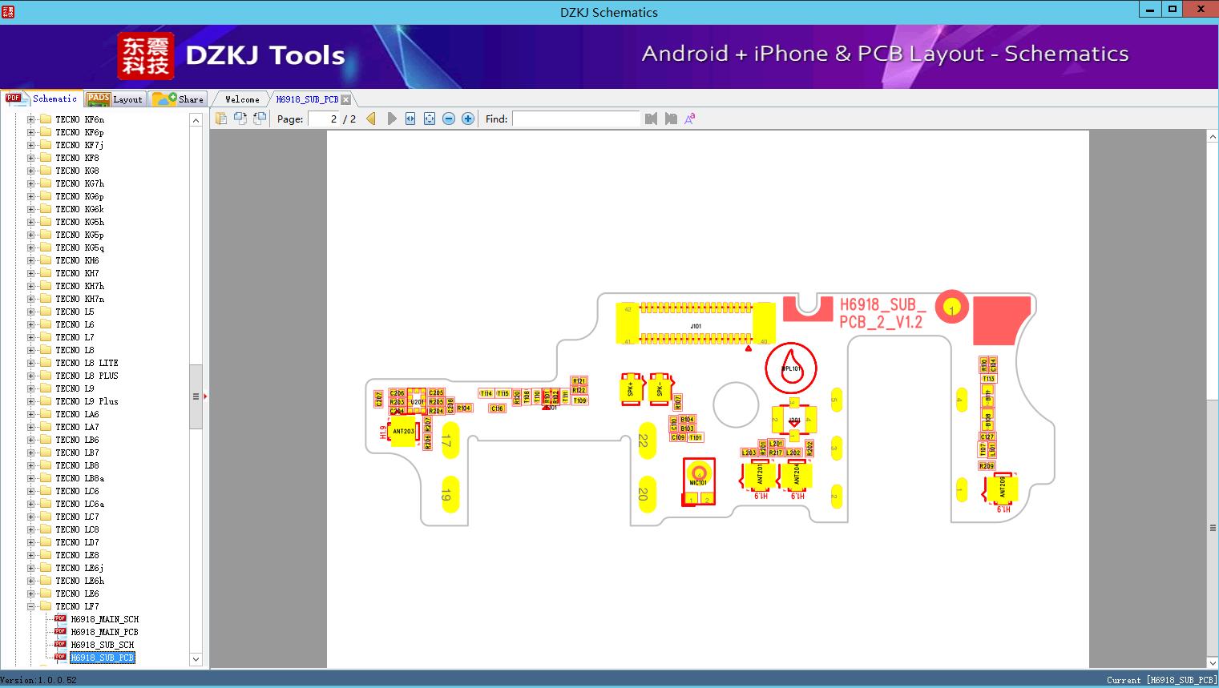Collapse the TECNO LF7 folder
This screenshot has width=1219, height=688.
coord(30,606)
